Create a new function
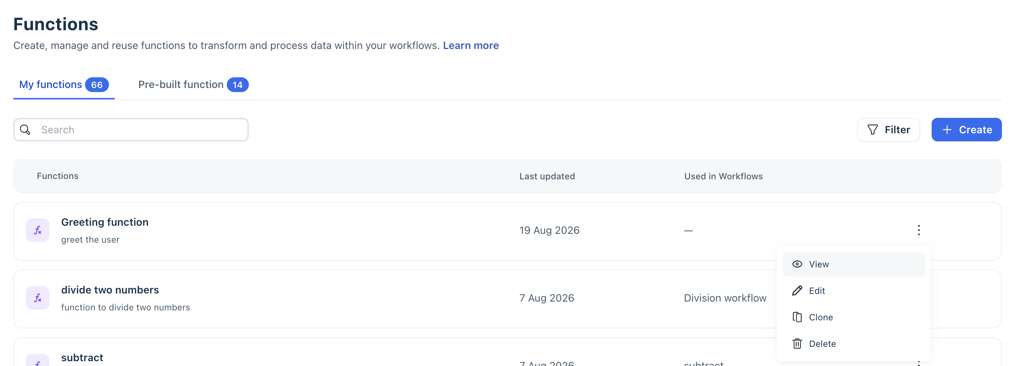Image resolution: width=1013 pixels, height=366 pixels. point(966,130)
